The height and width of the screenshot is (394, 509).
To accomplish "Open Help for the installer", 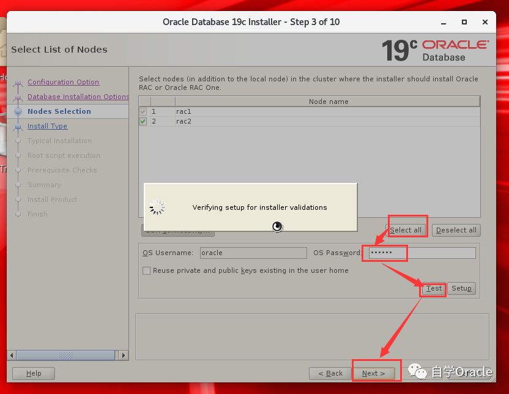I will point(34,374).
